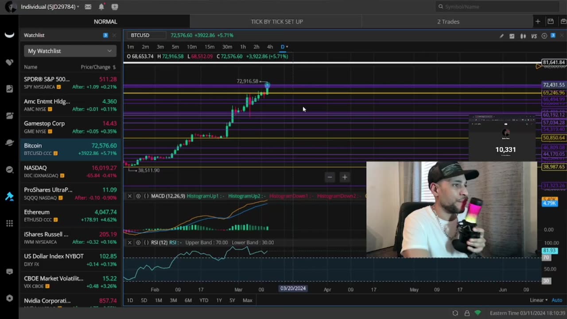Click the refresh icon in status bar

[x=455, y=313]
